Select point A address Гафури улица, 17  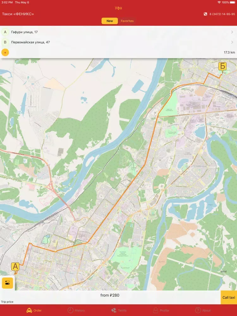[118, 32]
